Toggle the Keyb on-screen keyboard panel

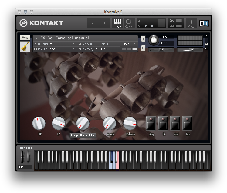pos(117,23)
